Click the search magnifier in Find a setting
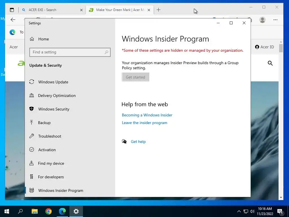Screen dimensions: 289x217 pyautogui.click(x=106, y=52)
